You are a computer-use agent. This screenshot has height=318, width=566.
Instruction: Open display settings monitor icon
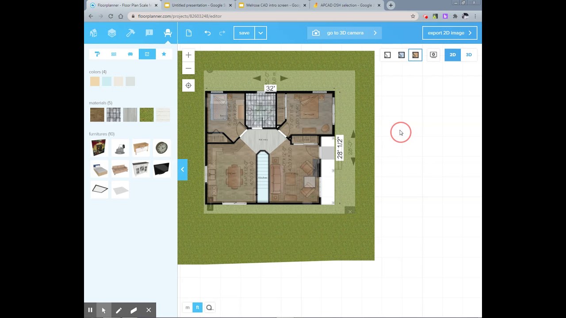point(433,55)
